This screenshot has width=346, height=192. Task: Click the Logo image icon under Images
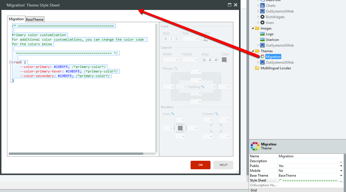point(263,34)
